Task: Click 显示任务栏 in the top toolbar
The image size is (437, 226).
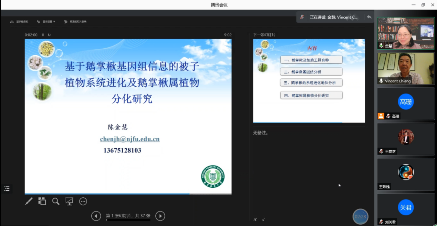Action: [x=20, y=22]
